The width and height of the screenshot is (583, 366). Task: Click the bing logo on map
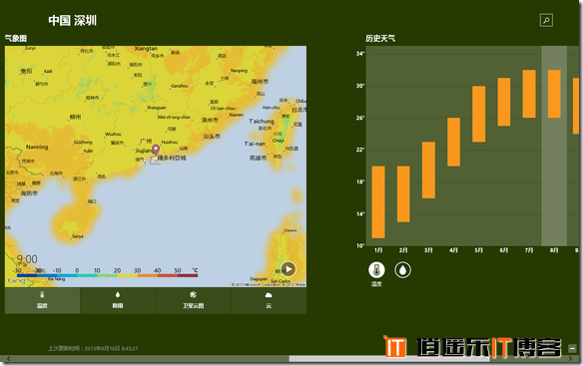pyautogui.click(x=17, y=281)
